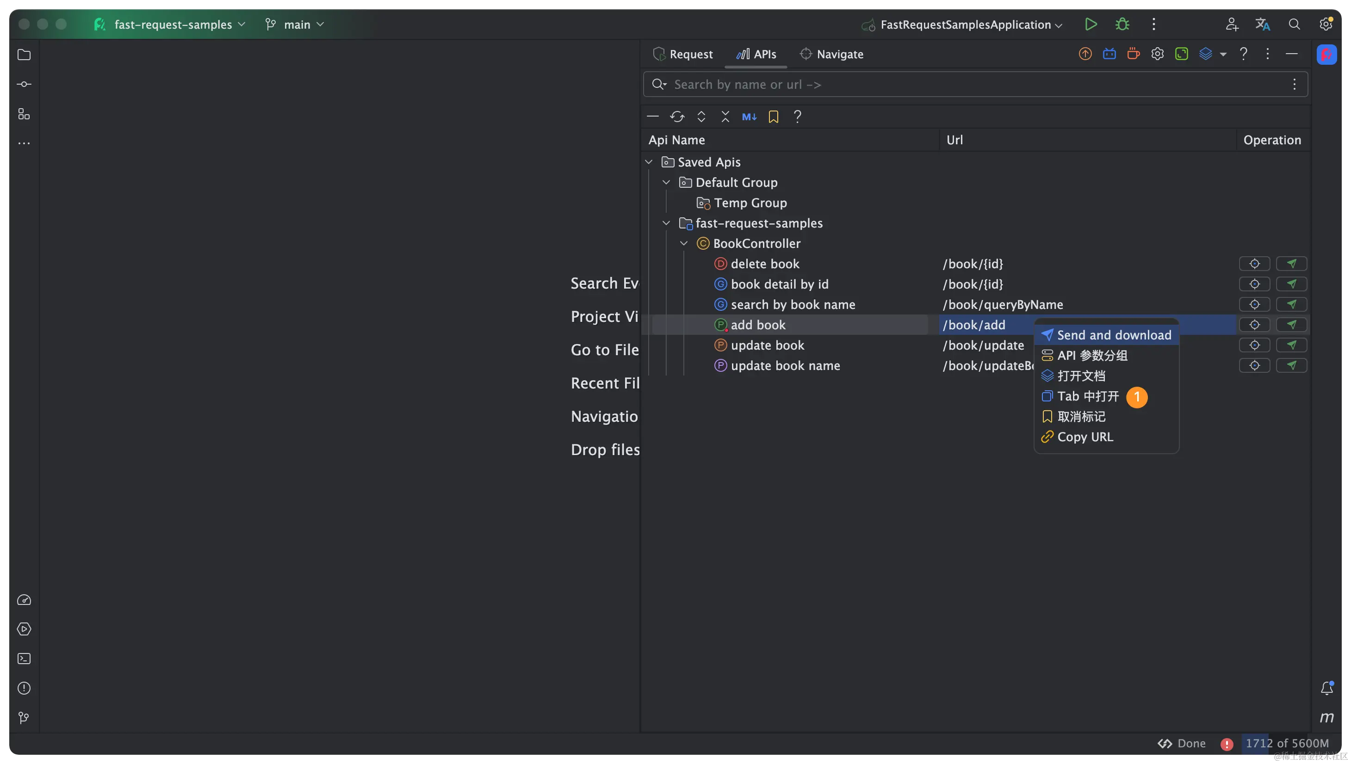This screenshot has width=1351, height=764.
Task: Open help from the API tree toolbar
Action: [x=797, y=117]
